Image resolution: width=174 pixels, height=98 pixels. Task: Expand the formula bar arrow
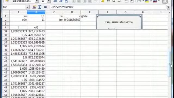(x=168, y=7)
